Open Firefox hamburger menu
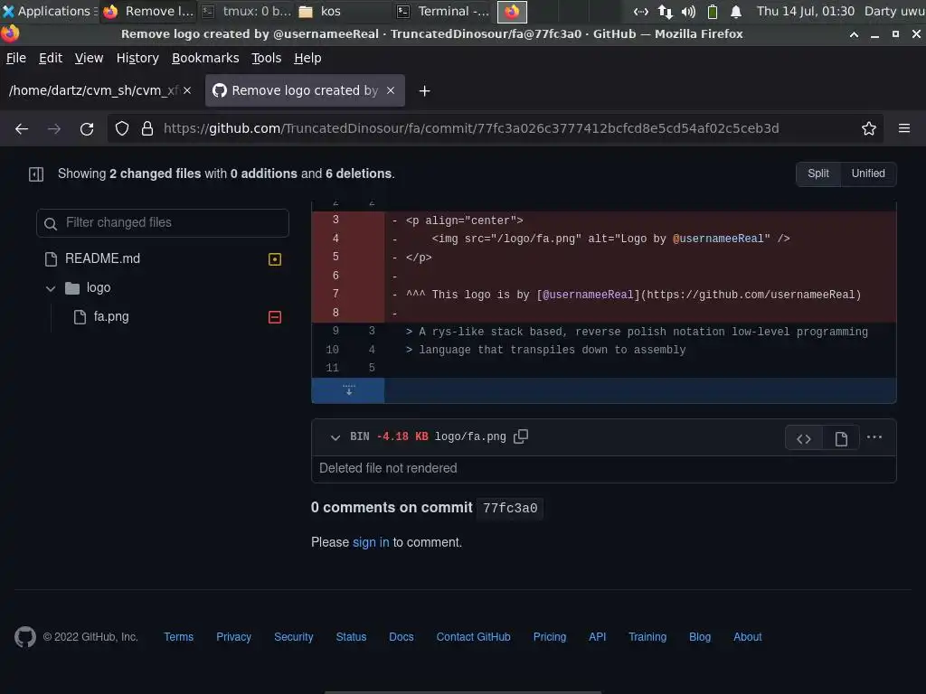 tap(904, 128)
